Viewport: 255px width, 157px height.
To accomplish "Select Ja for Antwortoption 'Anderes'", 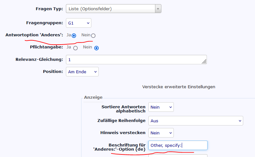I will [x=74, y=35].
